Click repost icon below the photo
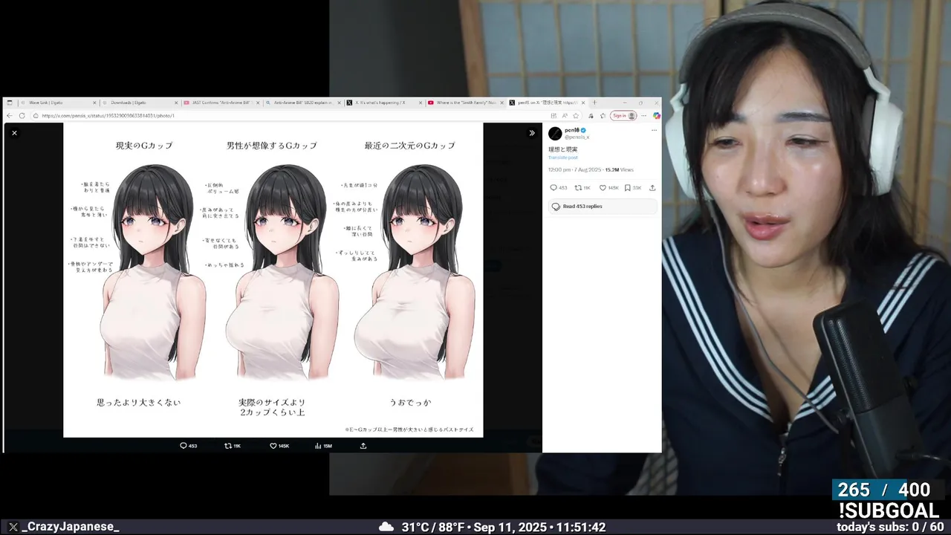This screenshot has width=951, height=535. click(228, 446)
